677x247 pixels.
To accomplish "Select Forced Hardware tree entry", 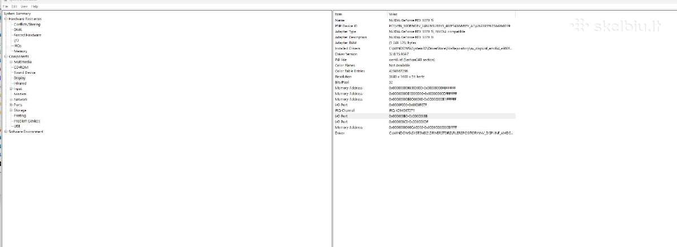I will (x=27, y=35).
